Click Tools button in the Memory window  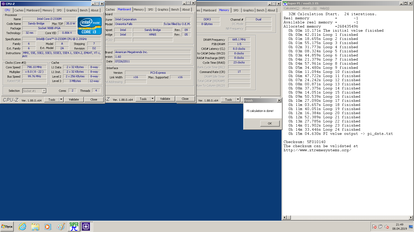tap(228, 100)
